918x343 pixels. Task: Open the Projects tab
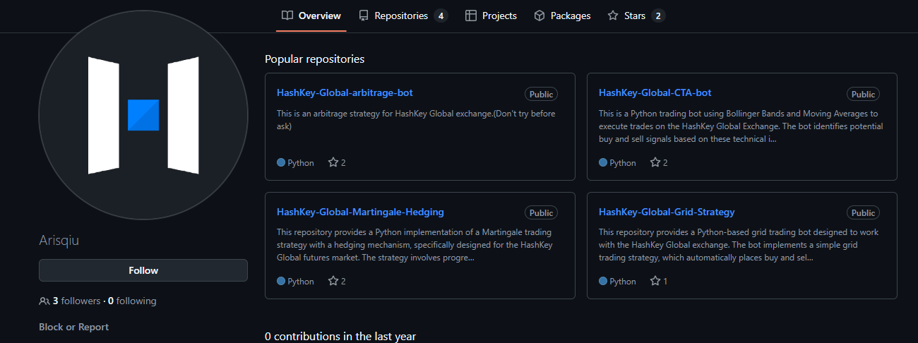coord(491,16)
